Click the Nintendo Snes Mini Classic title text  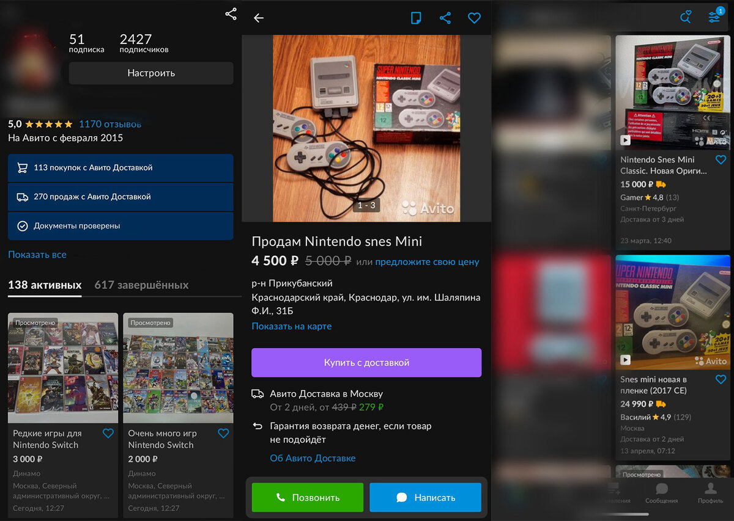(664, 166)
